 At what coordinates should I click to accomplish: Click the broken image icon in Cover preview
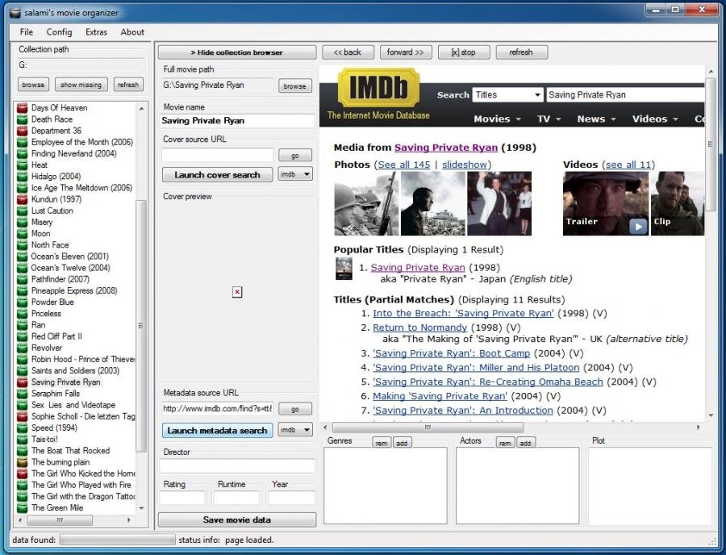(237, 292)
